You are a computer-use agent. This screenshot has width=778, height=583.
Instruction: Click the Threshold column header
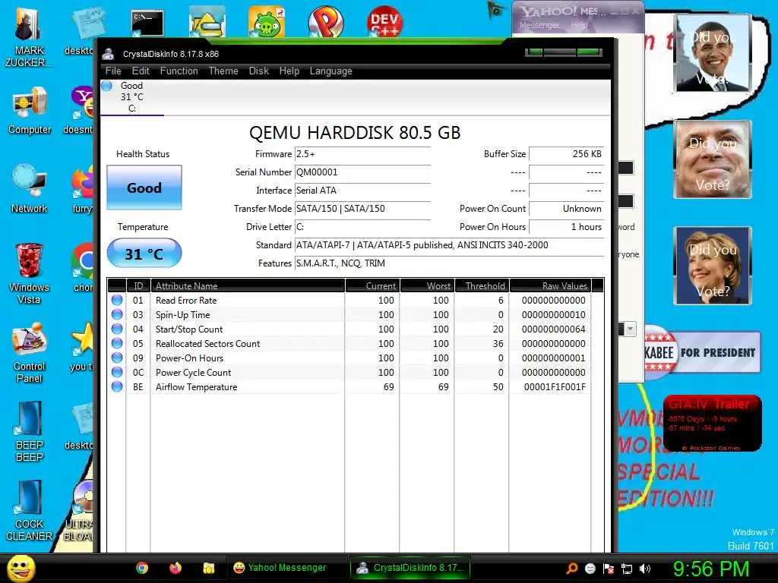pyautogui.click(x=482, y=285)
